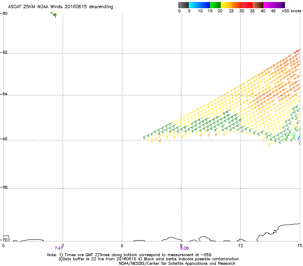Click the '0' longitude axis label

3,246
